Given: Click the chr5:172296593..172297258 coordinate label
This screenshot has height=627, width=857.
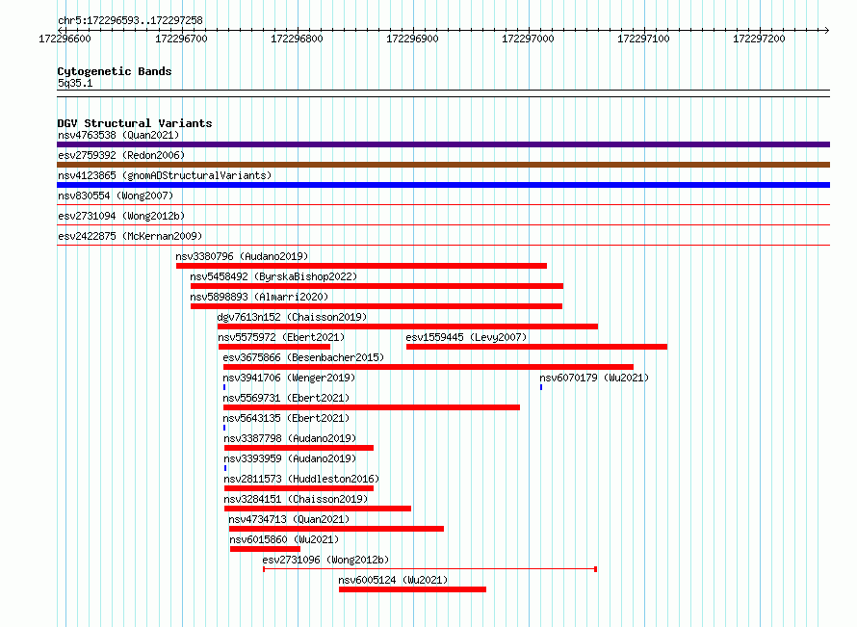Looking at the screenshot, I should (x=130, y=20).
